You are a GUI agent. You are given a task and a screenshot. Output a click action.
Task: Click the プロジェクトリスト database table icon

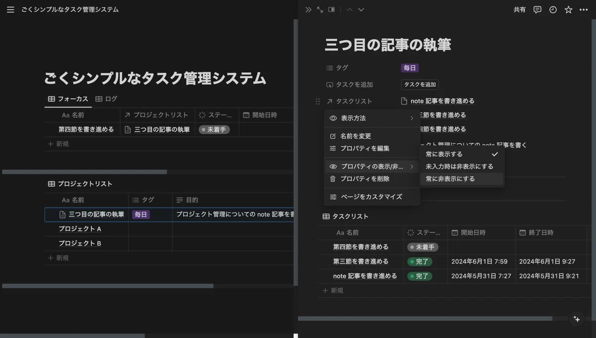click(x=51, y=184)
